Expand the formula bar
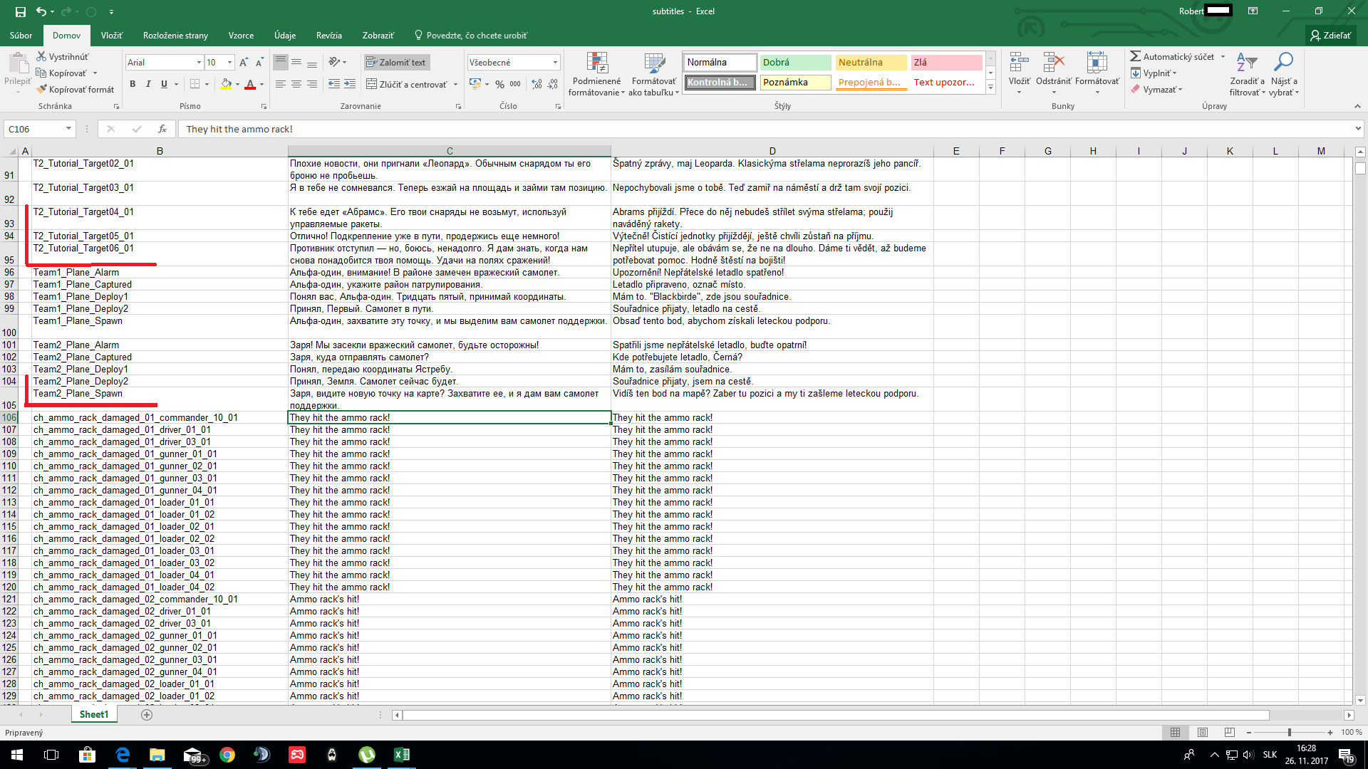1368x769 pixels. point(1358,129)
